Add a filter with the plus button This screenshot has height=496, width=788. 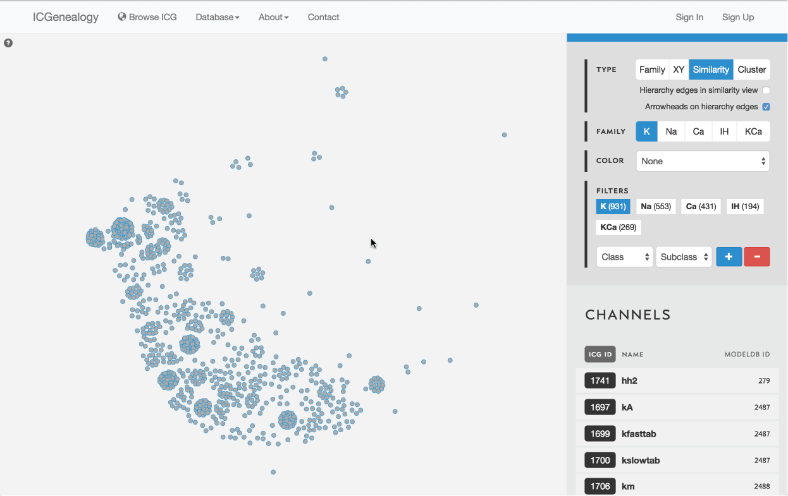[x=729, y=257]
